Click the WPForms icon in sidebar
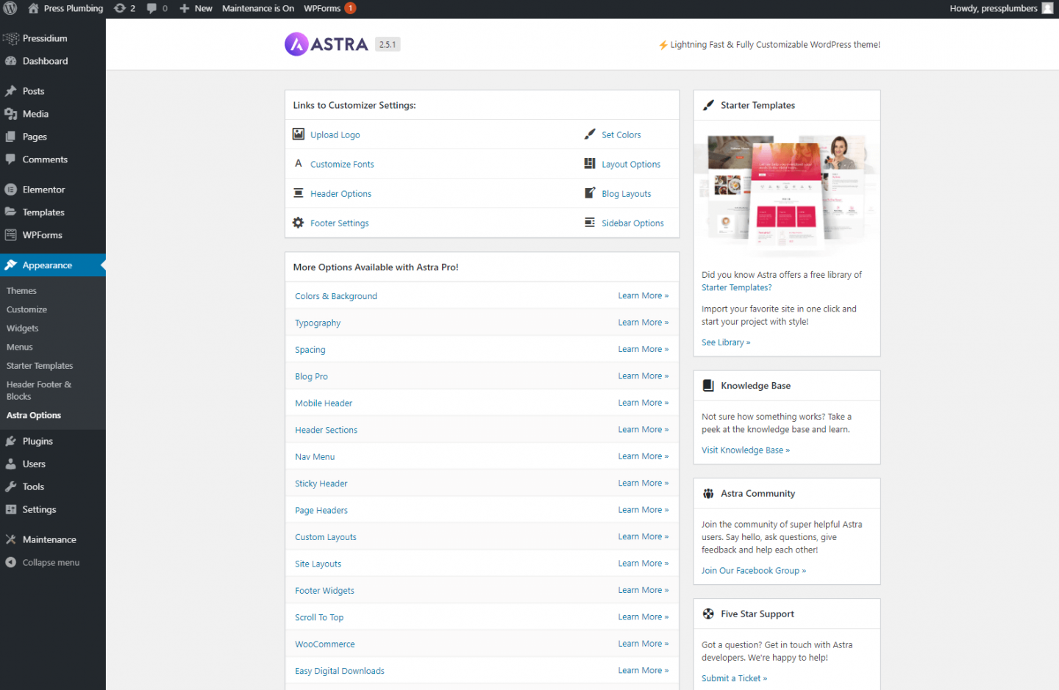 (x=11, y=235)
